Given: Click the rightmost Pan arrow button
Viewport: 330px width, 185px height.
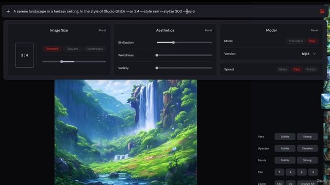Looking at the screenshot, I should coord(313,172).
